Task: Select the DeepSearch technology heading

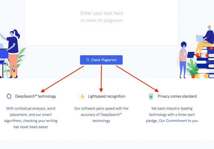Action: 36,96
